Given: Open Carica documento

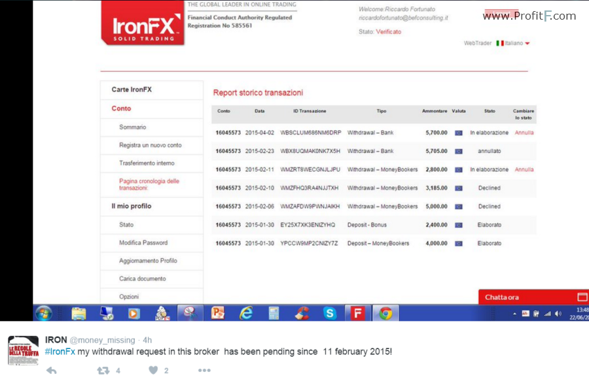Looking at the screenshot, I should click(143, 279).
